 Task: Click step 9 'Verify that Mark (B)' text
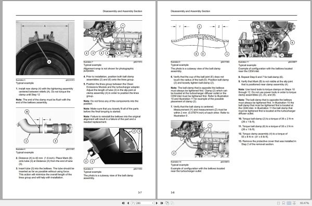[x=266, y=83]
